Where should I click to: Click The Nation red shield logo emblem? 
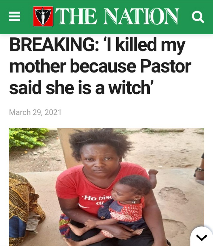[43, 16]
